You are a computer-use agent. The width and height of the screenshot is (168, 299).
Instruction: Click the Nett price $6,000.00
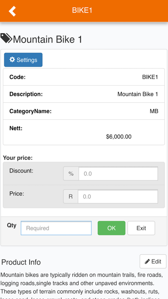(119, 137)
